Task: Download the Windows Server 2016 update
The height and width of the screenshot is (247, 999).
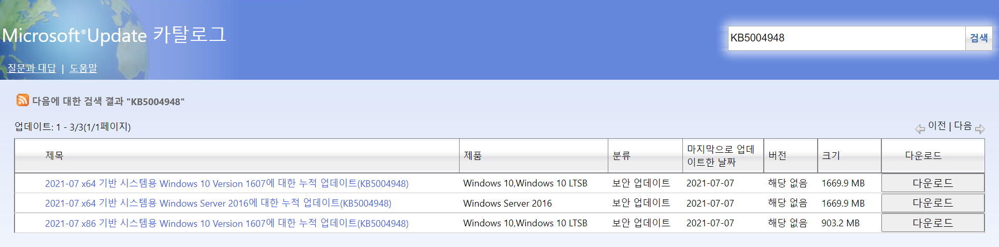Action: coord(932,203)
